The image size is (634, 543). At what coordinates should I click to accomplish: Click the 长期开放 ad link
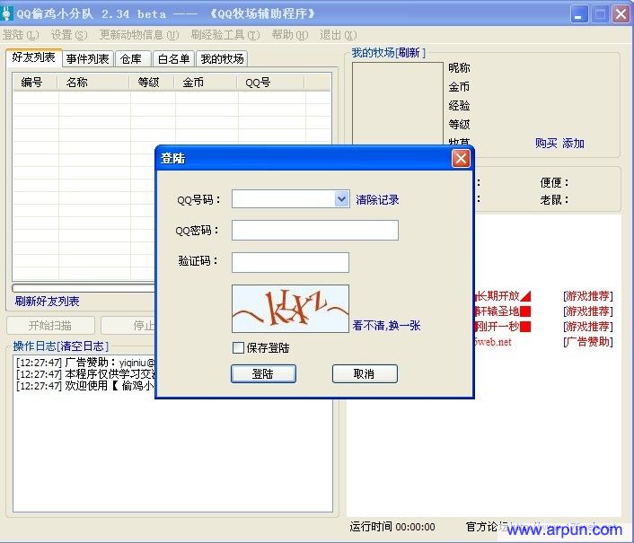click(502, 296)
